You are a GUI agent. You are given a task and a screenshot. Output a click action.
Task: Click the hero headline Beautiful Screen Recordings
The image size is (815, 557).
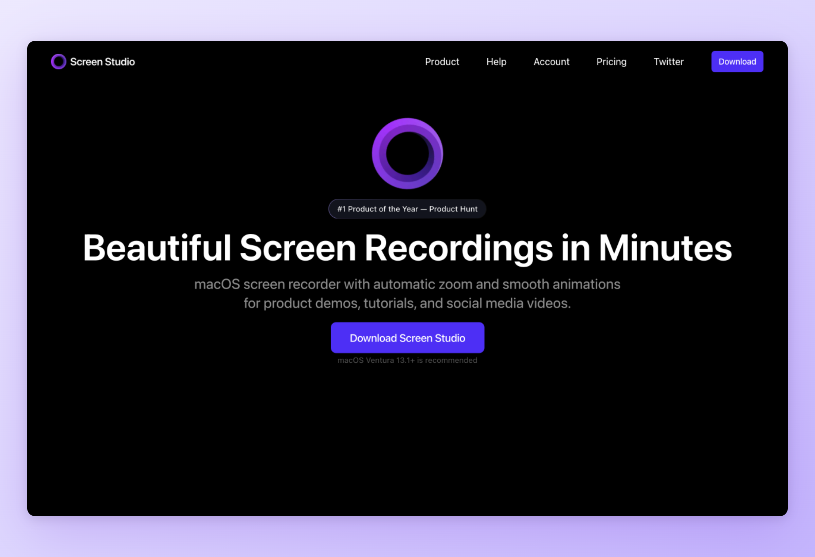407,247
